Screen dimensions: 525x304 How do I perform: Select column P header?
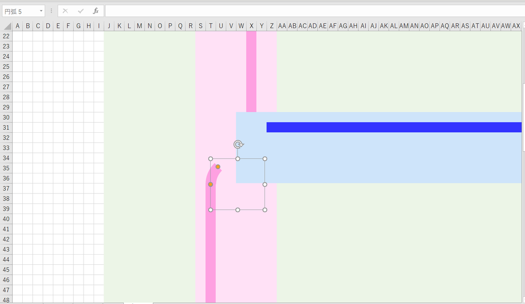170,26
